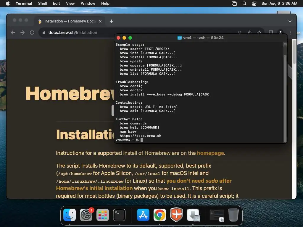The width and height of the screenshot is (303, 227).
Task: Open a new Chrome tab
Action: coord(112,21)
